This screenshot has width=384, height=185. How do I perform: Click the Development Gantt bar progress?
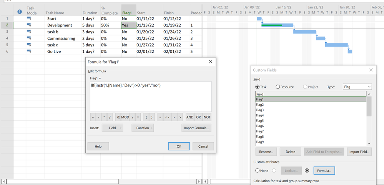[x=272, y=25]
